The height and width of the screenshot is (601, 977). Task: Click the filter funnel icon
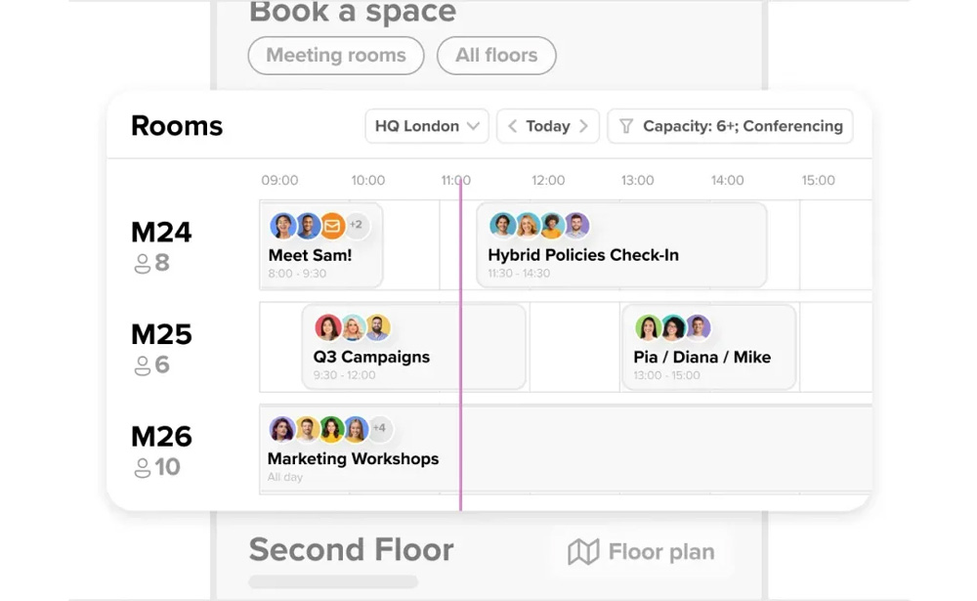tap(626, 127)
